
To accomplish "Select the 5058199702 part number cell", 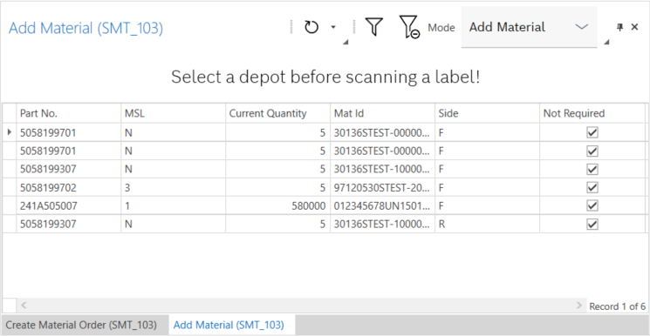I will click(x=69, y=187).
